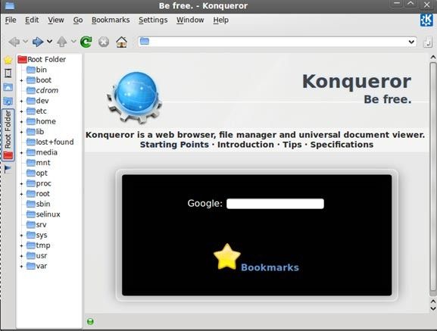
Task: Click the green status indicator icon
Action: click(x=90, y=321)
